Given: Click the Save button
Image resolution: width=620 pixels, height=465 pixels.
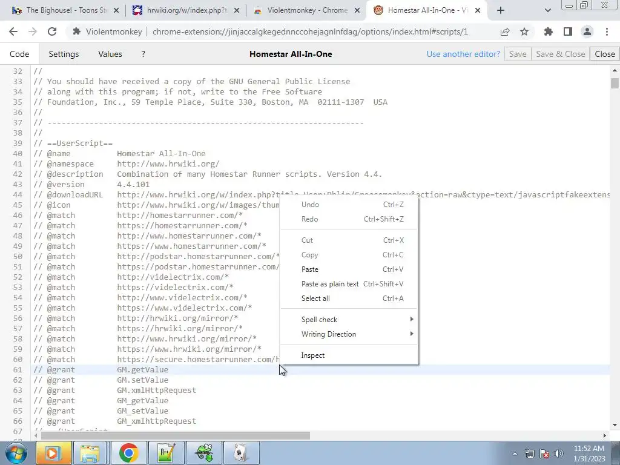Looking at the screenshot, I should [x=518, y=54].
